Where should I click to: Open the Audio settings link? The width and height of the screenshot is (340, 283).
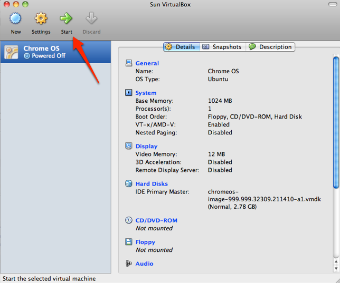[144, 264]
